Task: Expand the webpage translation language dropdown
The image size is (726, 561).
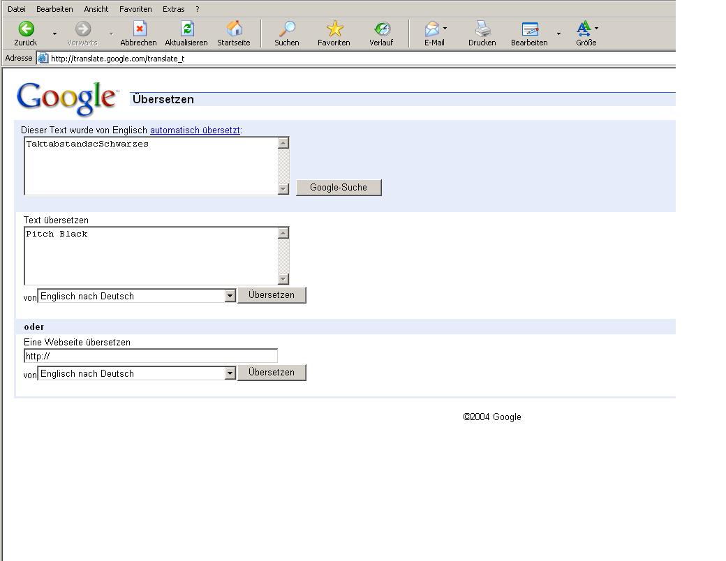Action: [230, 373]
